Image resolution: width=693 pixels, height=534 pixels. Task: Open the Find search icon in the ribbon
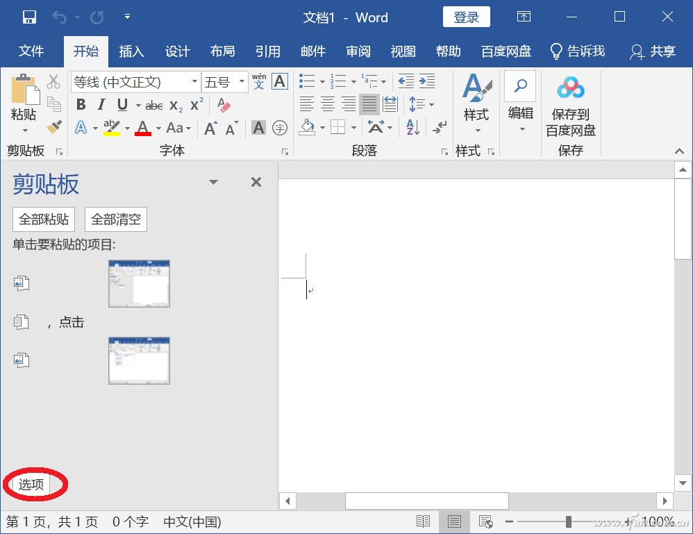[520, 87]
